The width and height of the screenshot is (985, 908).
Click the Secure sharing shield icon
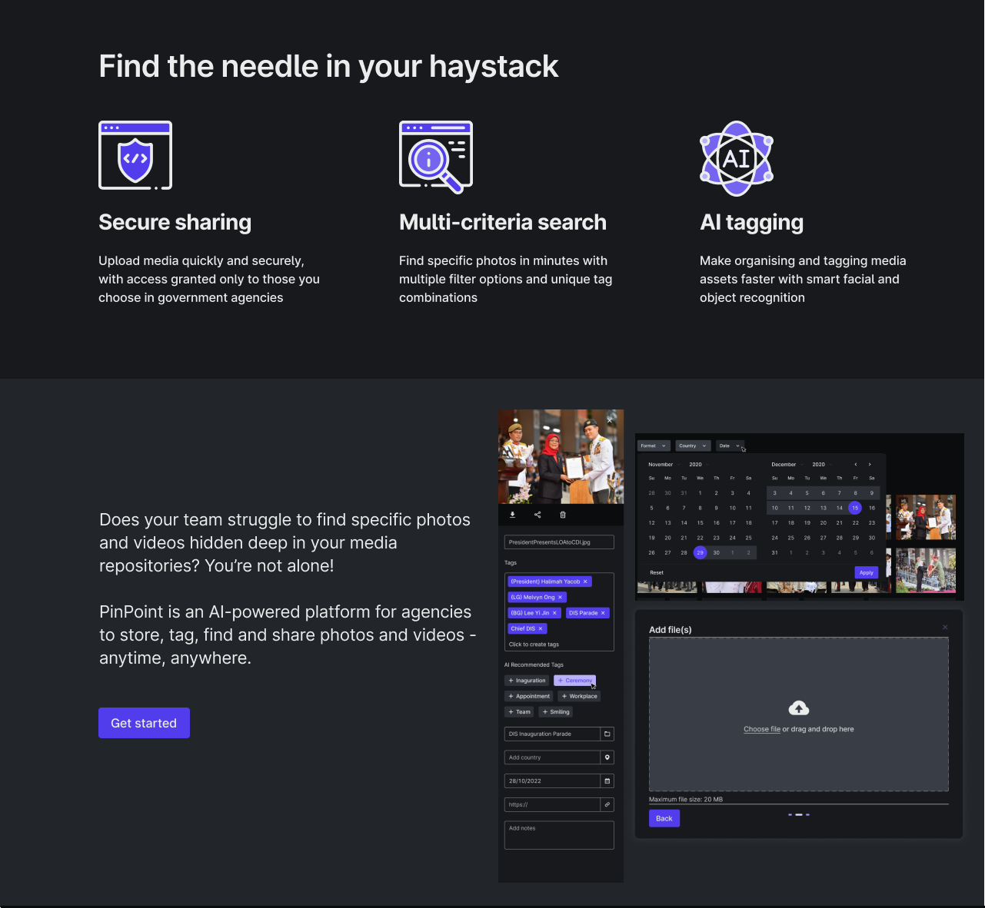[135, 155]
